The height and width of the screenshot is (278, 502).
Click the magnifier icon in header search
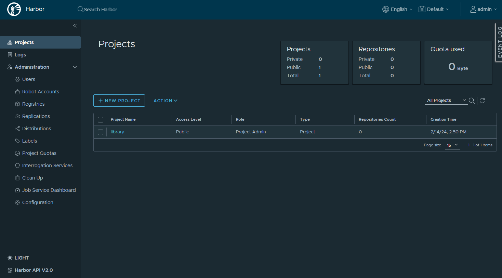tap(80, 9)
